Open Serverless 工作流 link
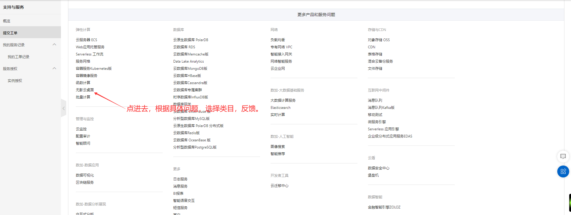Screen dimensions: 571x215 click(x=90, y=54)
